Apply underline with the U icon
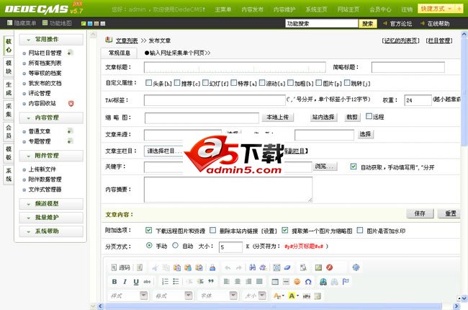 pyautogui.click(x=136, y=282)
